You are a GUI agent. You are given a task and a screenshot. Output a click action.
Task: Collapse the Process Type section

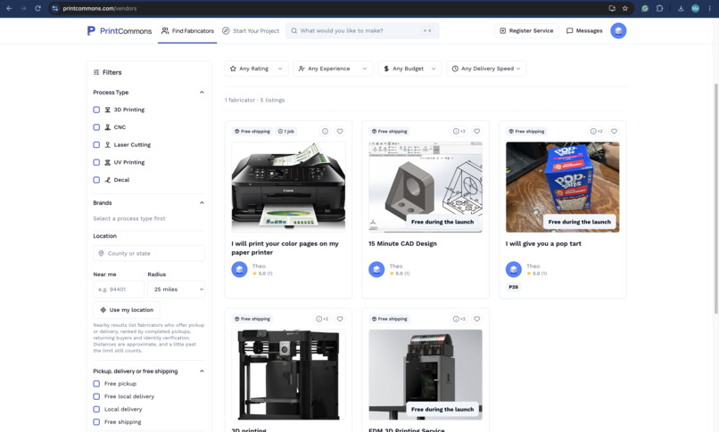click(202, 93)
